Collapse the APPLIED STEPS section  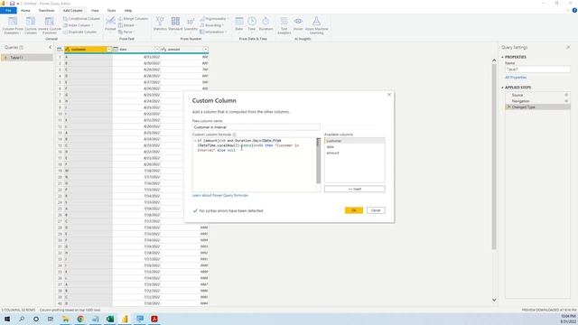pos(502,88)
